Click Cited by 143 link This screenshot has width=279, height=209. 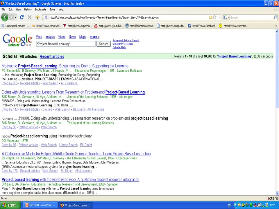coord(10,109)
